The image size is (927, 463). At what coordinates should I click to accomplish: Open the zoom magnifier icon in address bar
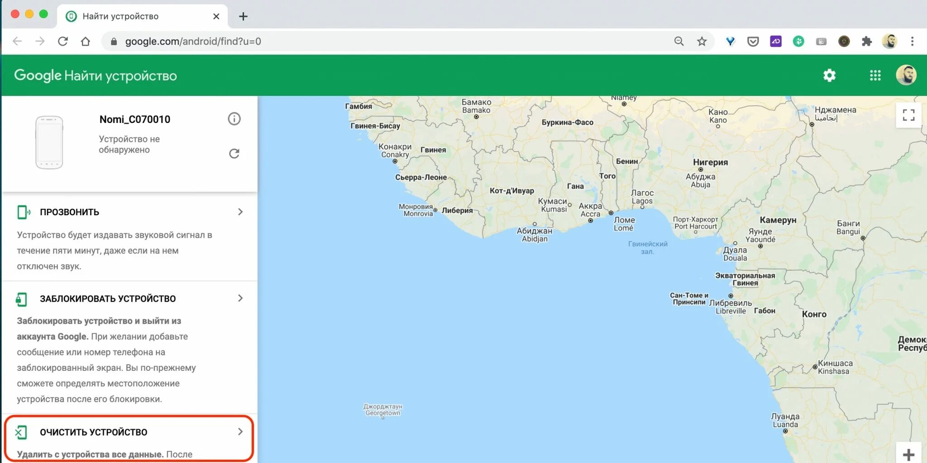click(x=679, y=41)
